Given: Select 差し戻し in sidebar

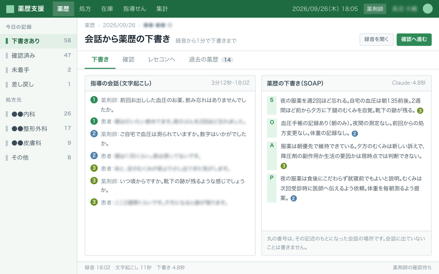Looking at the screenshot, I should click(x=38, y=84).
